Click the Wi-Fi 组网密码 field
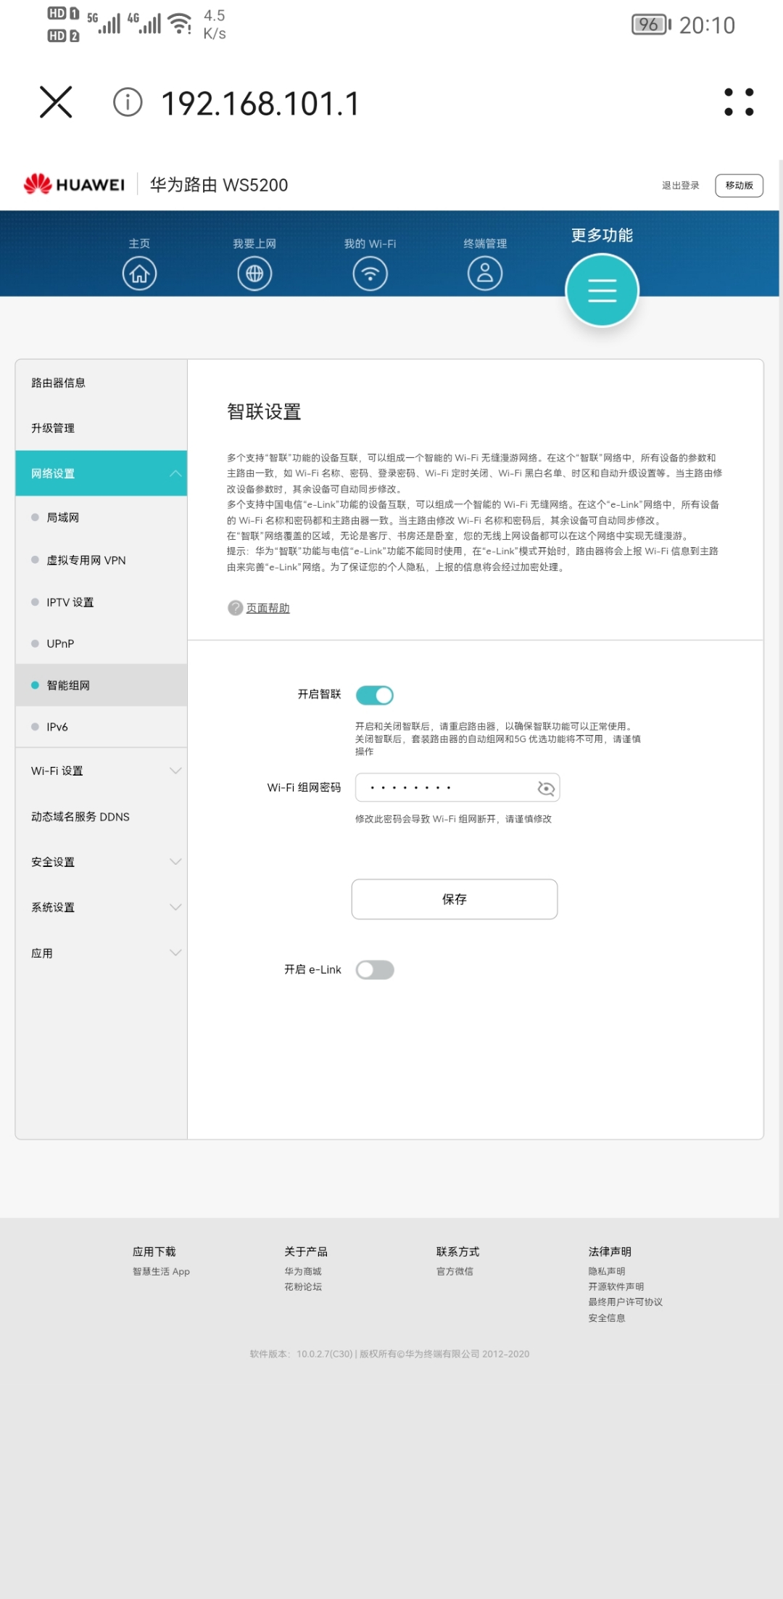The image size is (783, 1599). click(457, 787)
